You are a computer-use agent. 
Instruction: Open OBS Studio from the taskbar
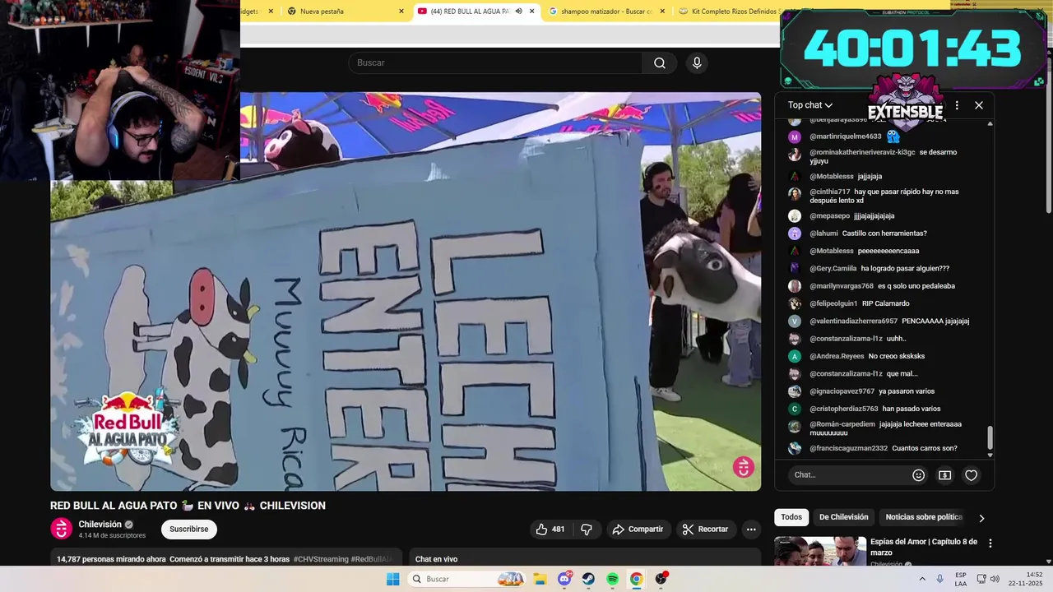coord(661,579)
